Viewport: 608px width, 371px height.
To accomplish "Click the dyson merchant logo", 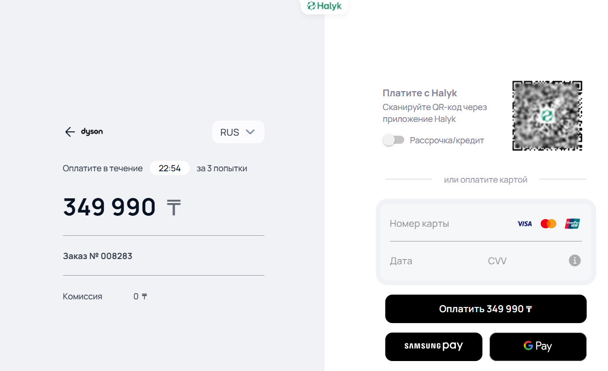I will (x=92, y=131).
